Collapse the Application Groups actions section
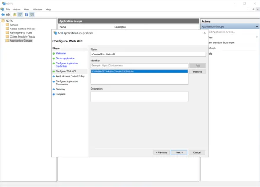260x187 pixels. coord(257,26)
